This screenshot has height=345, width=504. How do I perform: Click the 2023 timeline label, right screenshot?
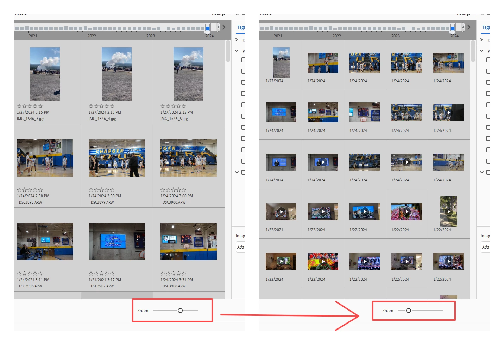pyautogui.click(x=396, y=36)
